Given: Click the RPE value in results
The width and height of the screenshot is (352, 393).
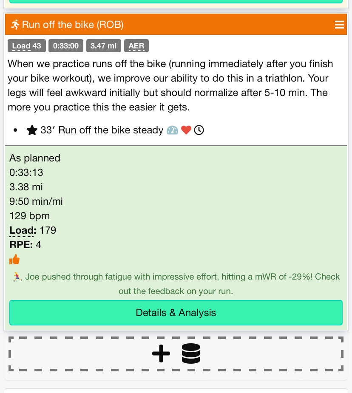Looking at the screenshot, I should (38, 245).
